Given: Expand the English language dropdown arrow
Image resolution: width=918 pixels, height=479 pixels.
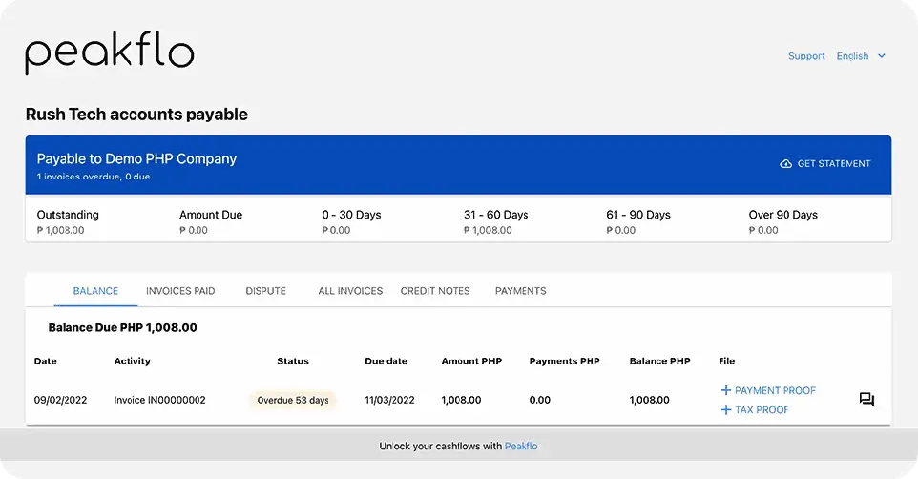Looking at the screenshot, I should tap(882, 56).
